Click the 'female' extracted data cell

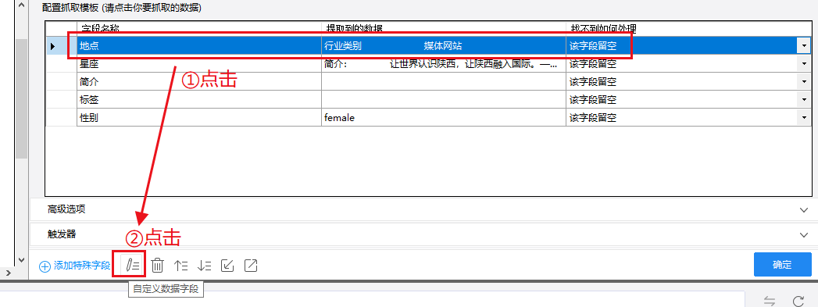444,118
